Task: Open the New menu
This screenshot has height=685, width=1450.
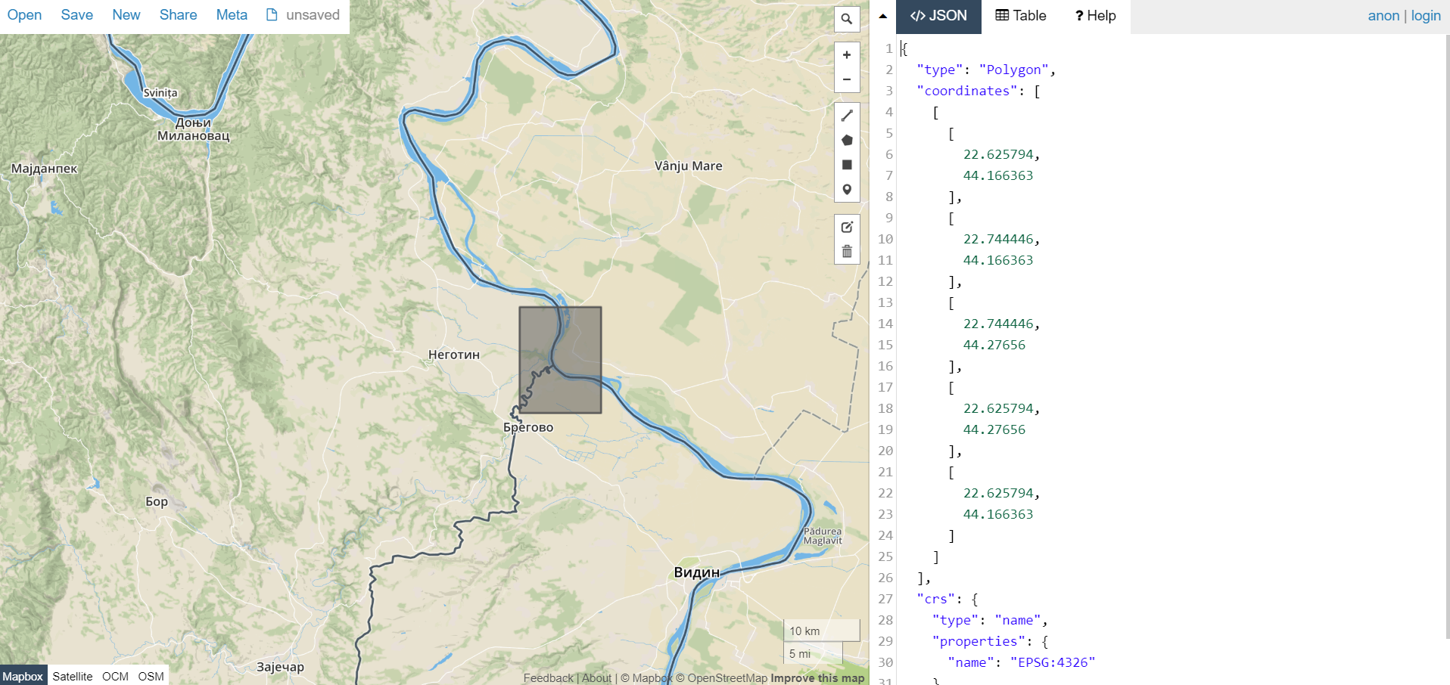Action: pos(126,15)
